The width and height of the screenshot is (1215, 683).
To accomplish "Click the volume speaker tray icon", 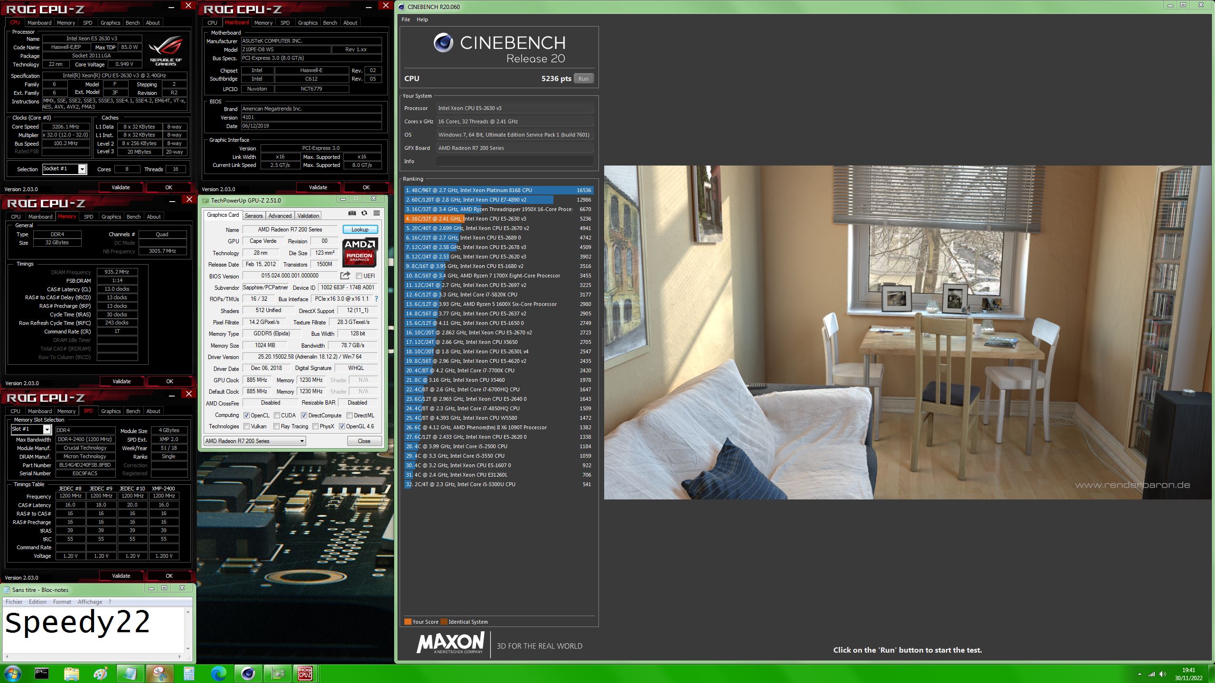I will click(x=1162, y=674).
